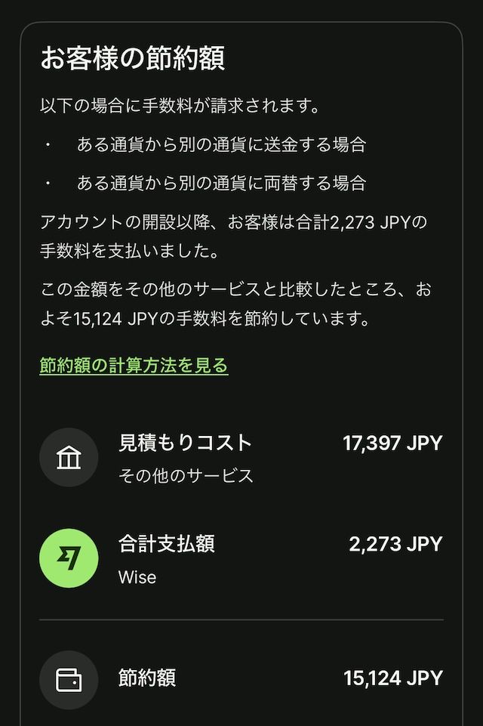Image resolution: width=483 pixels, height=726 pixels.
Task: Select the 見積もりコスト label
Action: coord(185,443)
